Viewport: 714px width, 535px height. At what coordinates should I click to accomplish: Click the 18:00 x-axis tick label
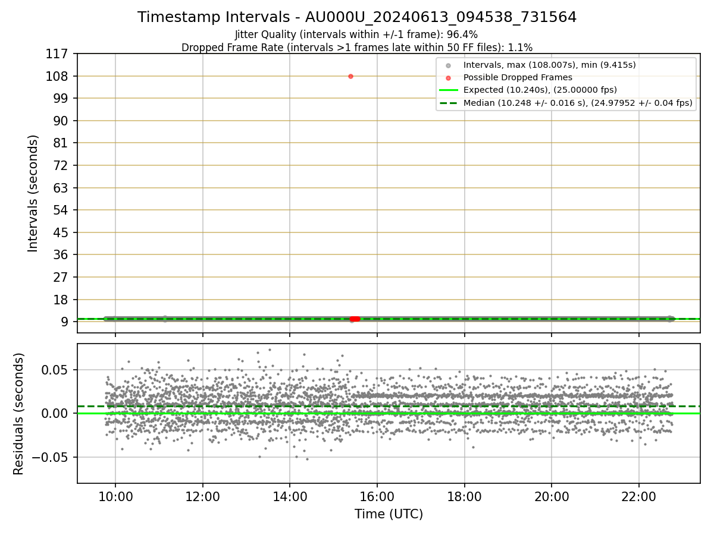click(x=464, y=496)
